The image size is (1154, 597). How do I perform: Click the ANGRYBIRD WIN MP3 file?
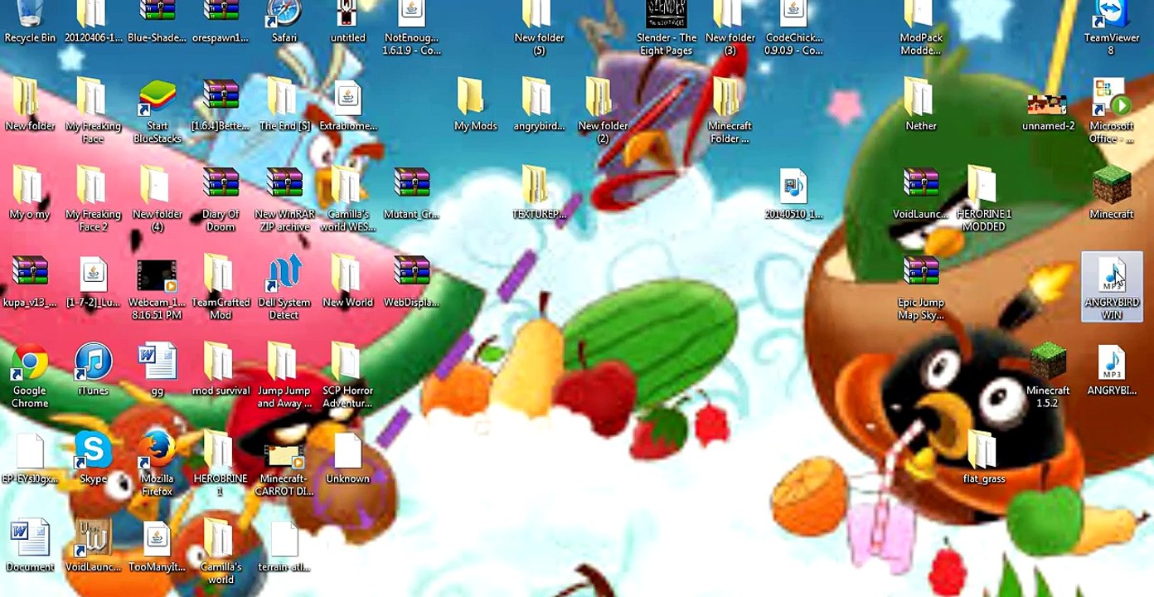[x=1112, y=289]
